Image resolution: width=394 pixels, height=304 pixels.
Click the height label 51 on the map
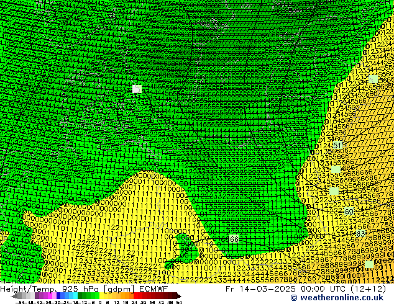click(337, 145)
